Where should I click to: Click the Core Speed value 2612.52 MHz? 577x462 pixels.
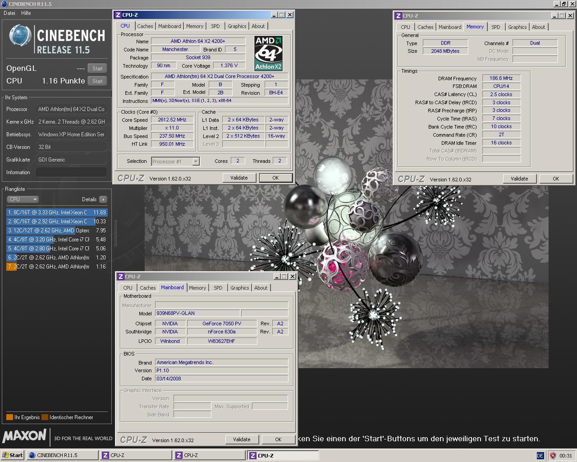click(173, 120)
